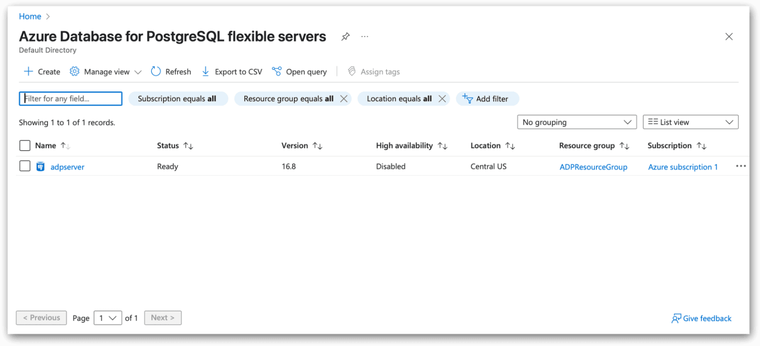
Task: Open the ADPResourceGroup resource group
Action: click(593, 167)
